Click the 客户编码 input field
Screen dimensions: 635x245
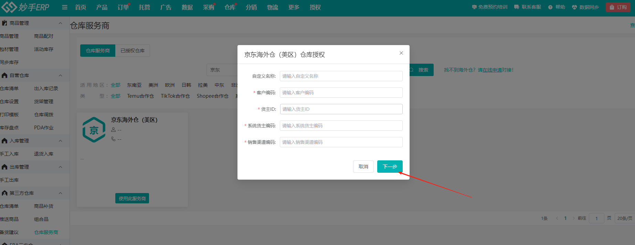pos(341,93)
